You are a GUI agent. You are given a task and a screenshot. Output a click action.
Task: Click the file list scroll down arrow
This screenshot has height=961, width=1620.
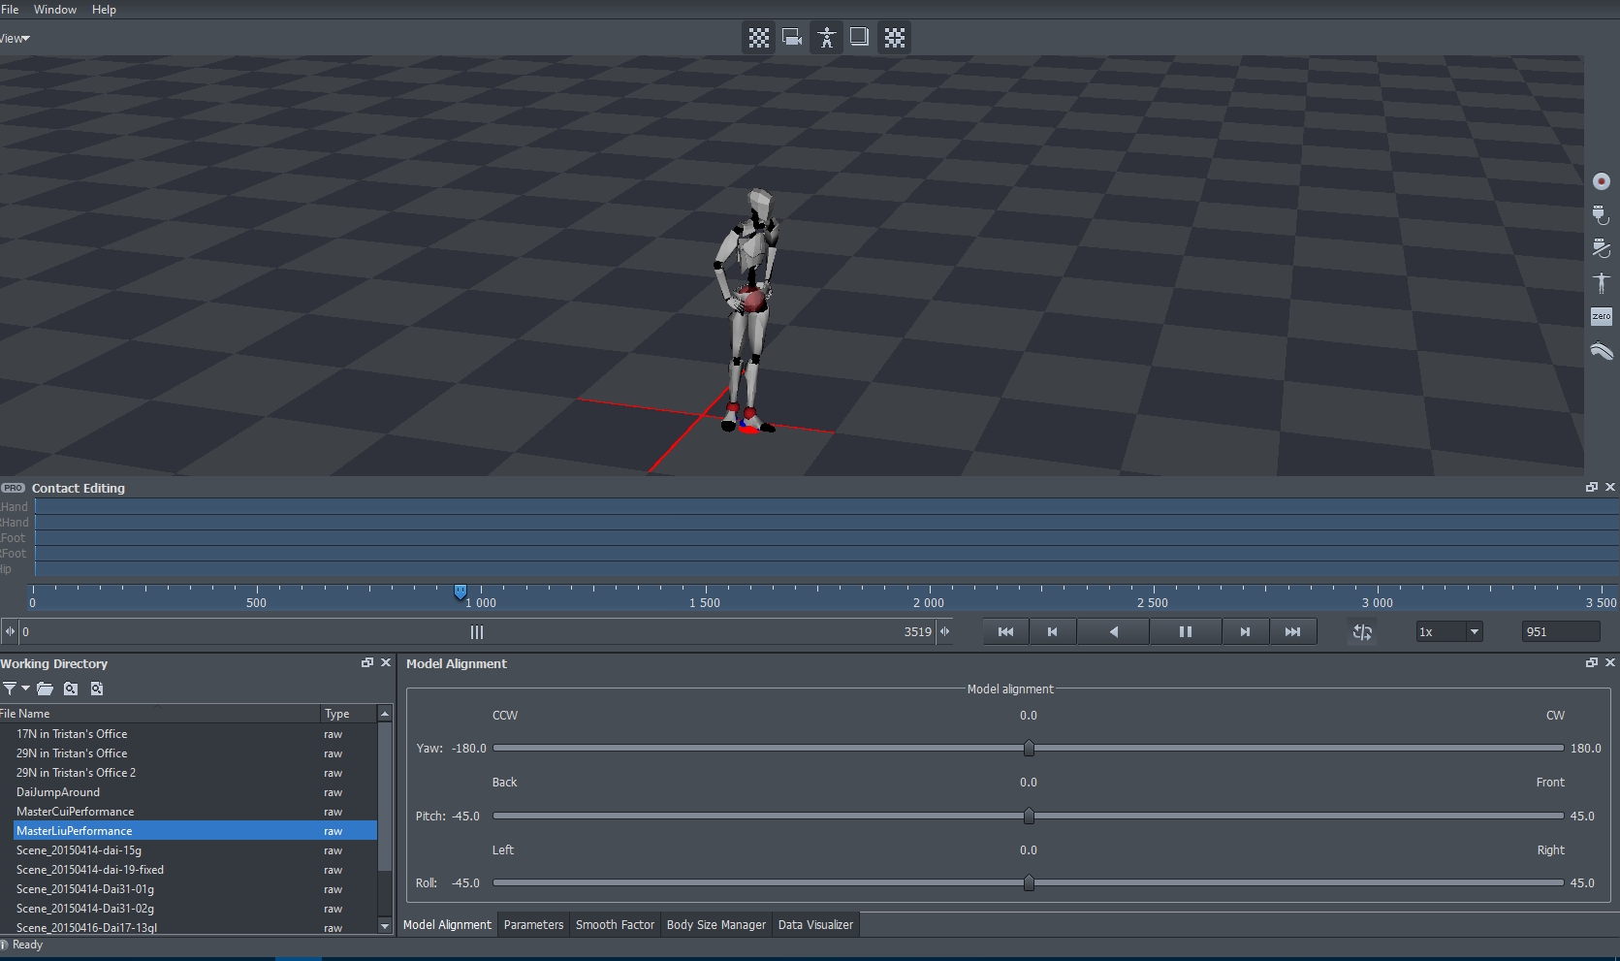(385, 926)
